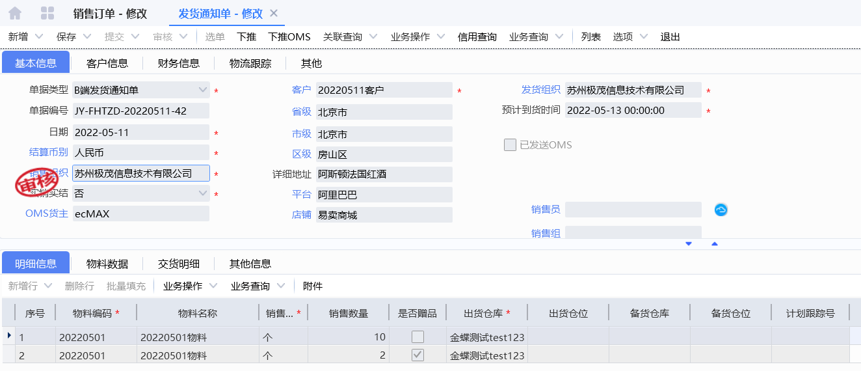Expand header panel with down triangle
This screenshot has height=371, width=861.
689,244
